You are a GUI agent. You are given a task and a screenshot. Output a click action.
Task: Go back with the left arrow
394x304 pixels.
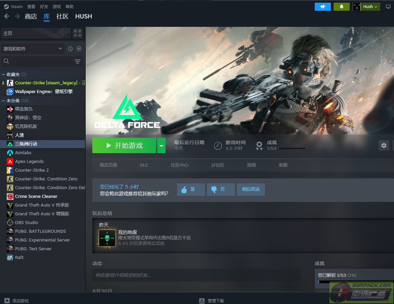[x=7, y=16]
